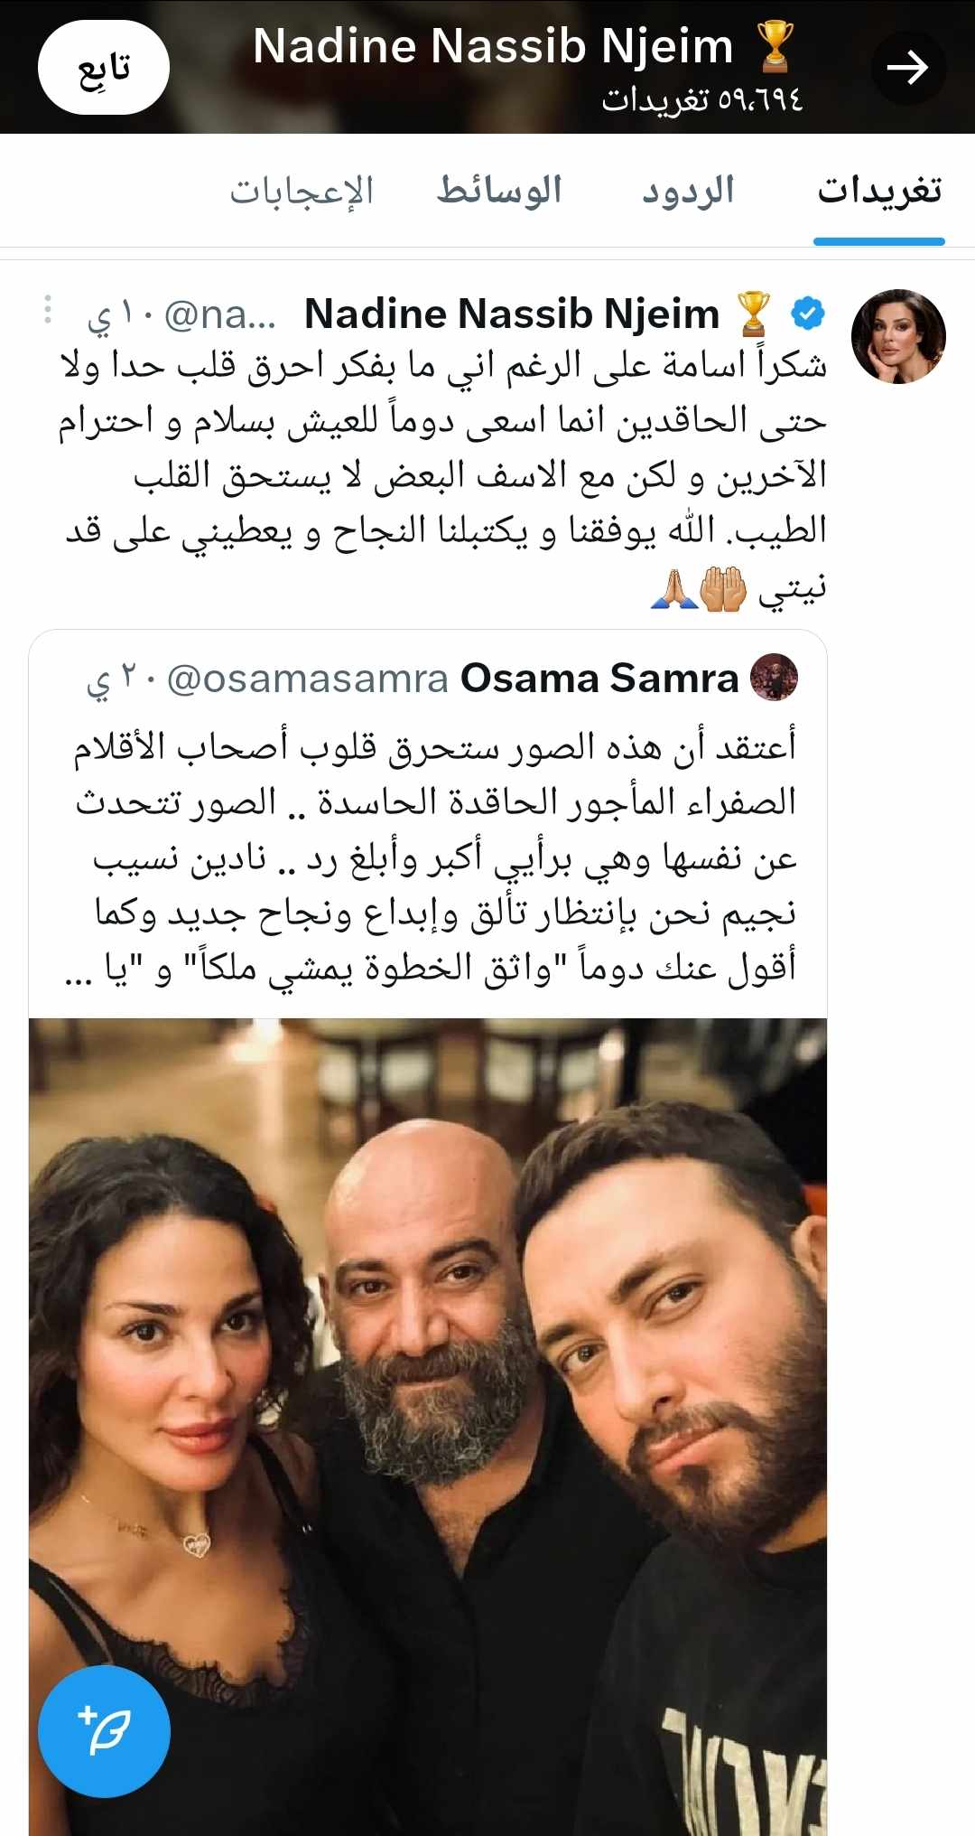Image resolution: width=975 pixels, height=1836 pixels.
Task: Open the quoted tweet's selfie photo
Action: coord(428,1427)
